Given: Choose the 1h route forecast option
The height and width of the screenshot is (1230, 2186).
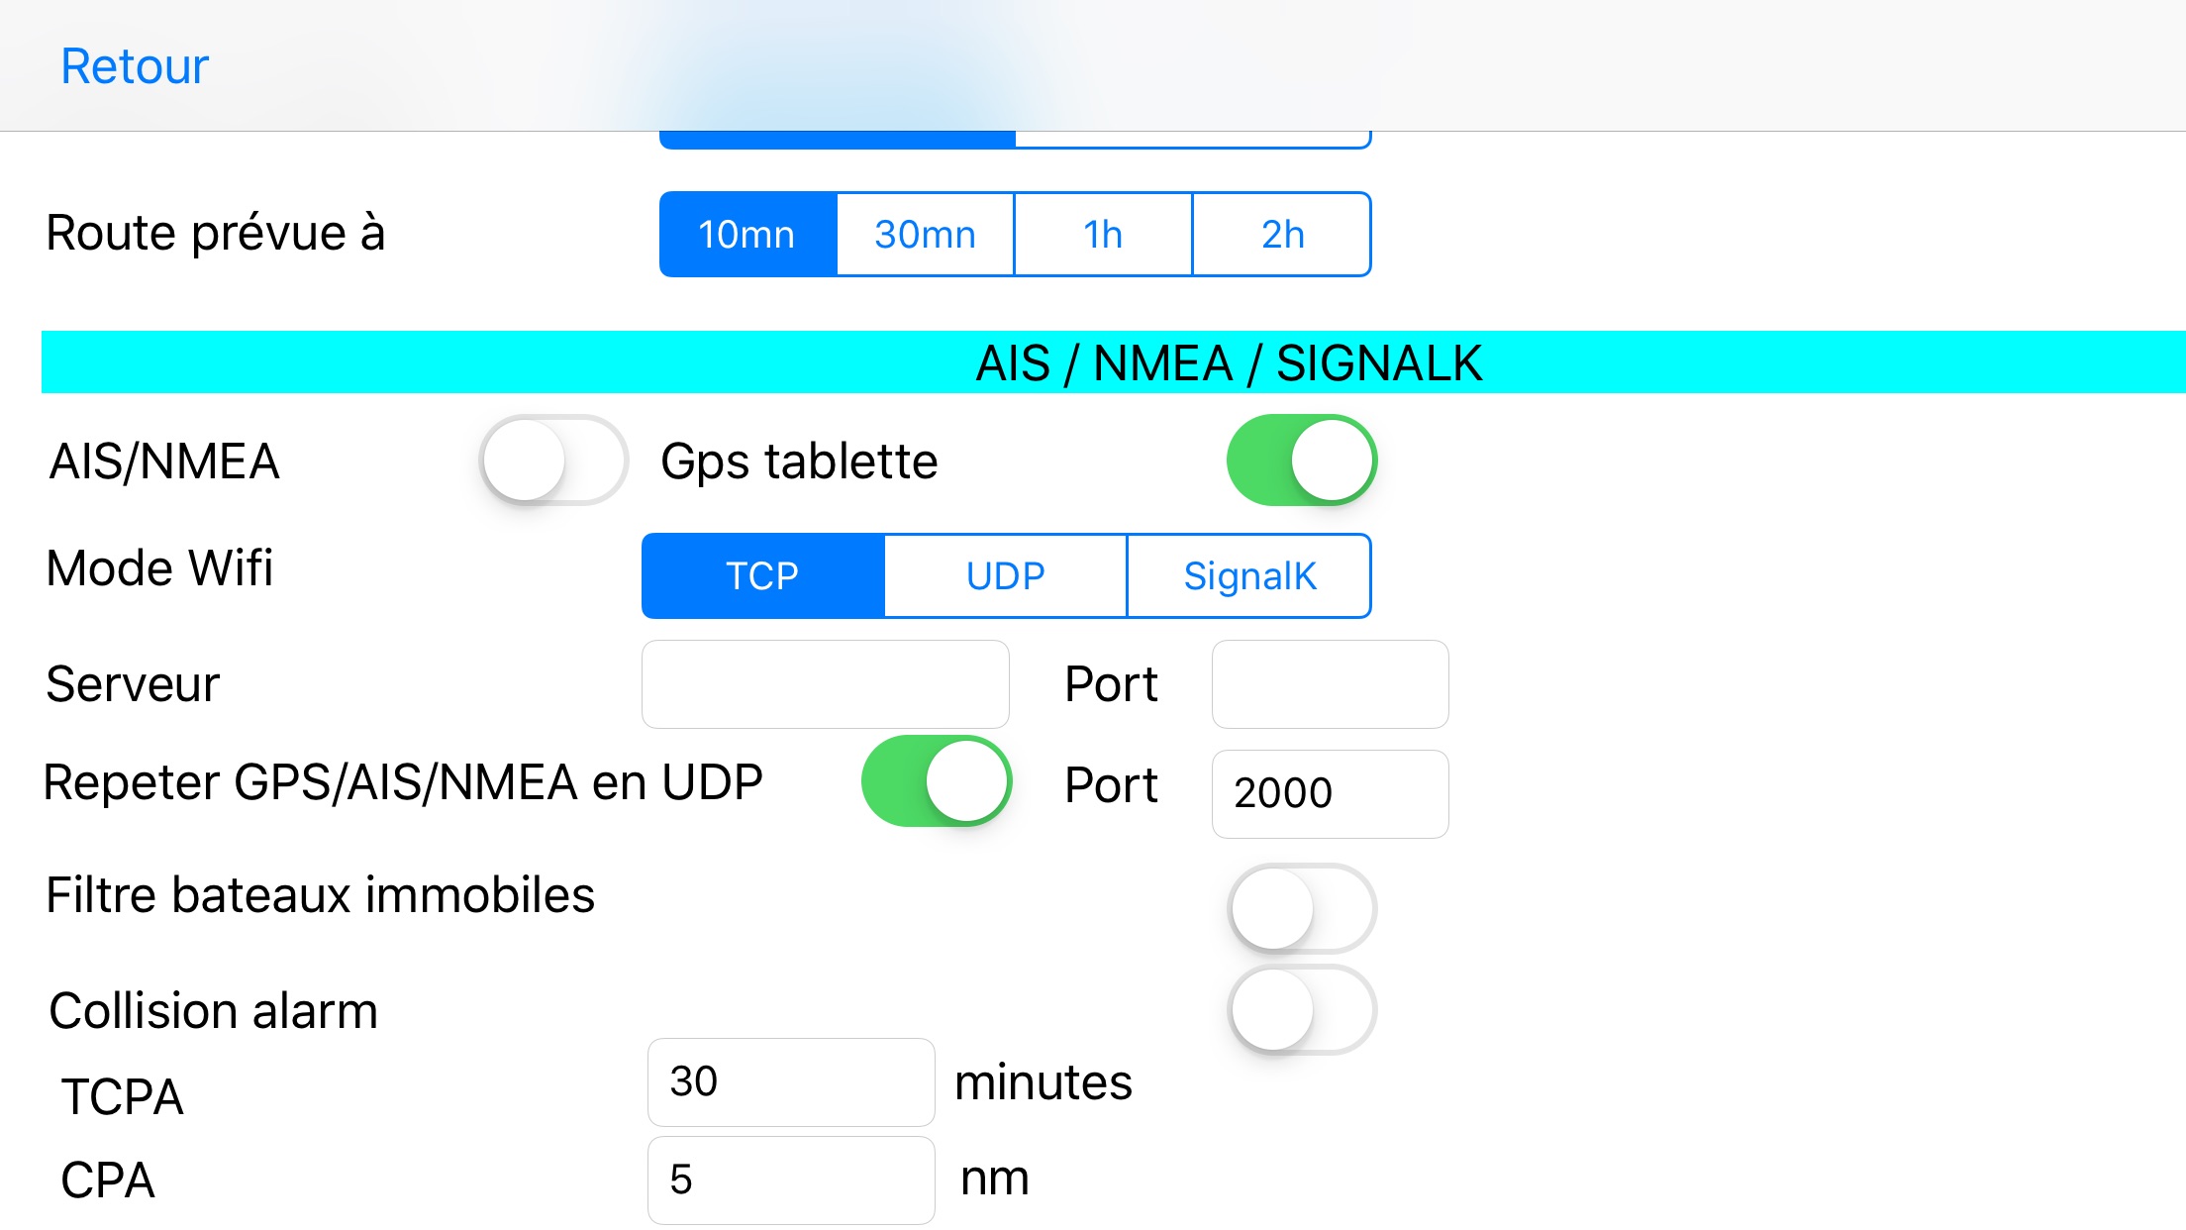Looking at the screenshot, I should (x=1103, y=235).
